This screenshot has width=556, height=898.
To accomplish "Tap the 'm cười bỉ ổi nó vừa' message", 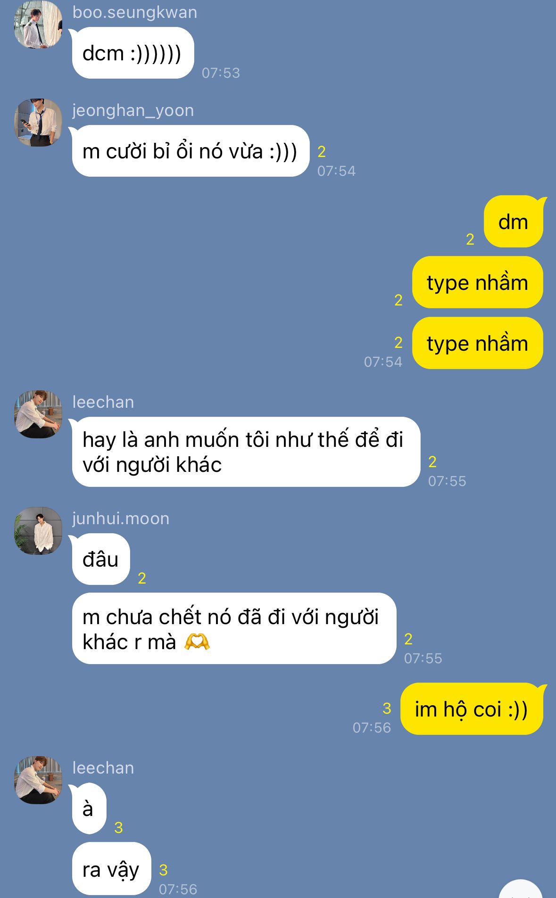I will (190, 151).
